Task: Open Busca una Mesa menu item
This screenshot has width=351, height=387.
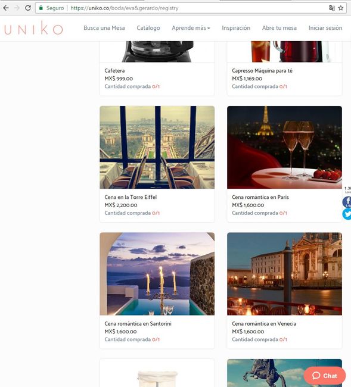Action: click(x=104, y=28)
